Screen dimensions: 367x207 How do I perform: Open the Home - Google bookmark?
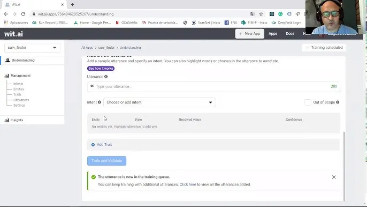click(x=92, y=23)
